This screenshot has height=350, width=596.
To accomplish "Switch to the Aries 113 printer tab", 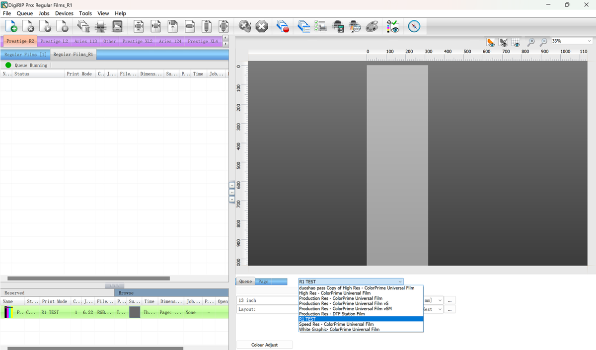I will (85, 41).
